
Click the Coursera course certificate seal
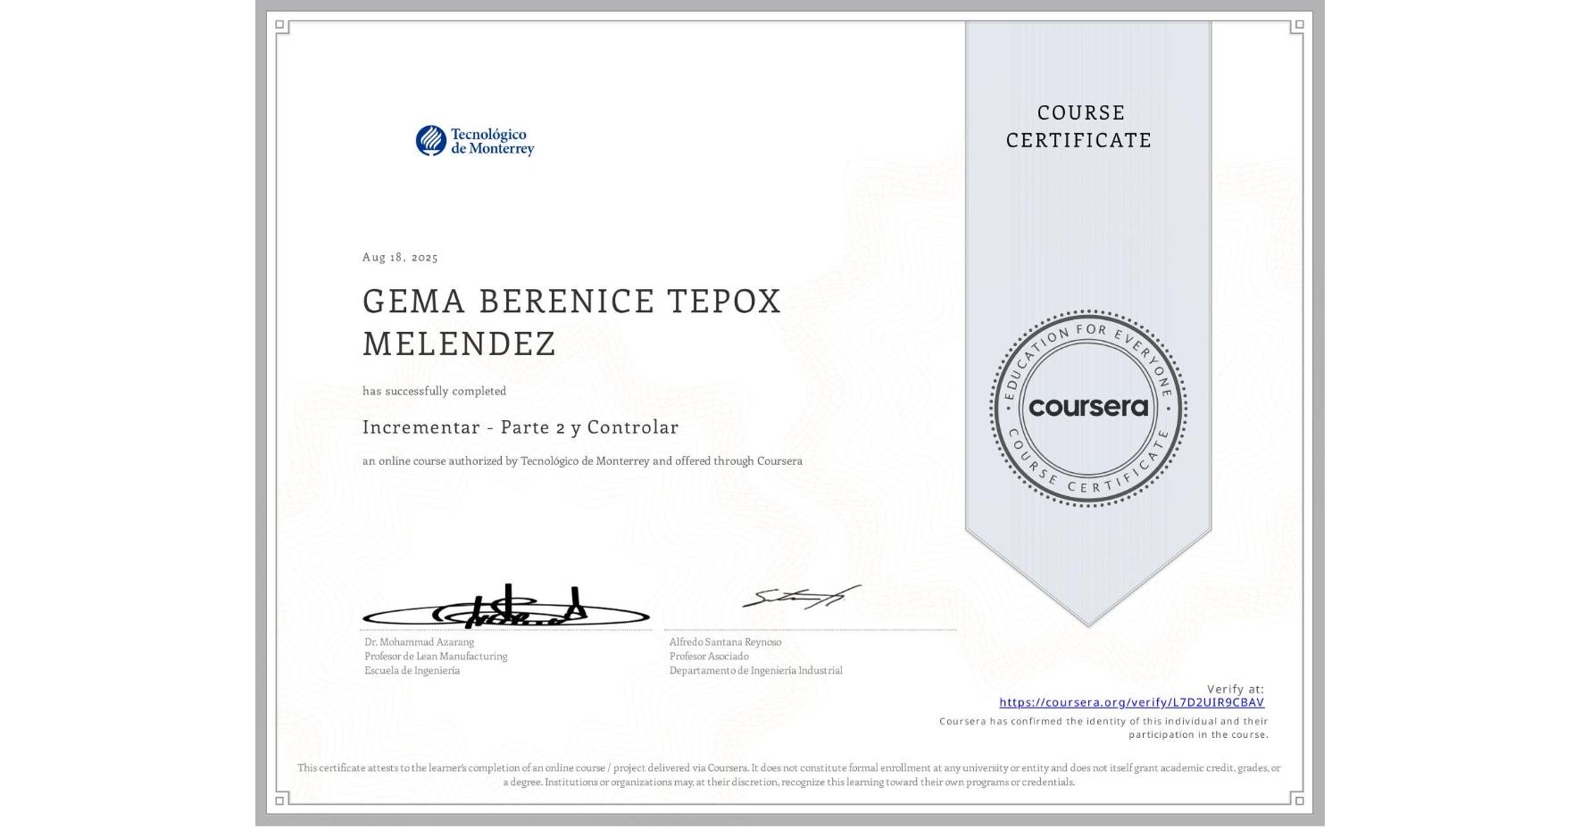pos(1087,409)
